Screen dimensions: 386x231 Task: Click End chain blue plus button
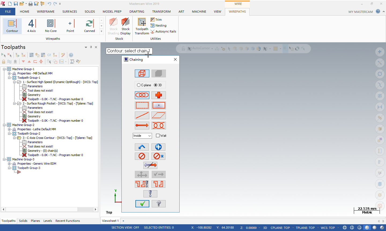point(158,147)
